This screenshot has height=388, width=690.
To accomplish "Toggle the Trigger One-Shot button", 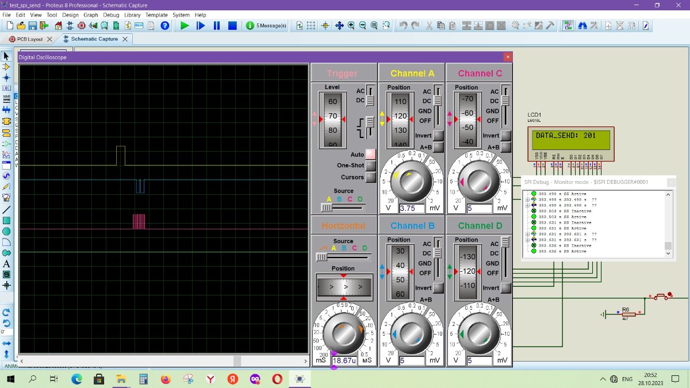I will pyautogui.click(x=370, y=166).
